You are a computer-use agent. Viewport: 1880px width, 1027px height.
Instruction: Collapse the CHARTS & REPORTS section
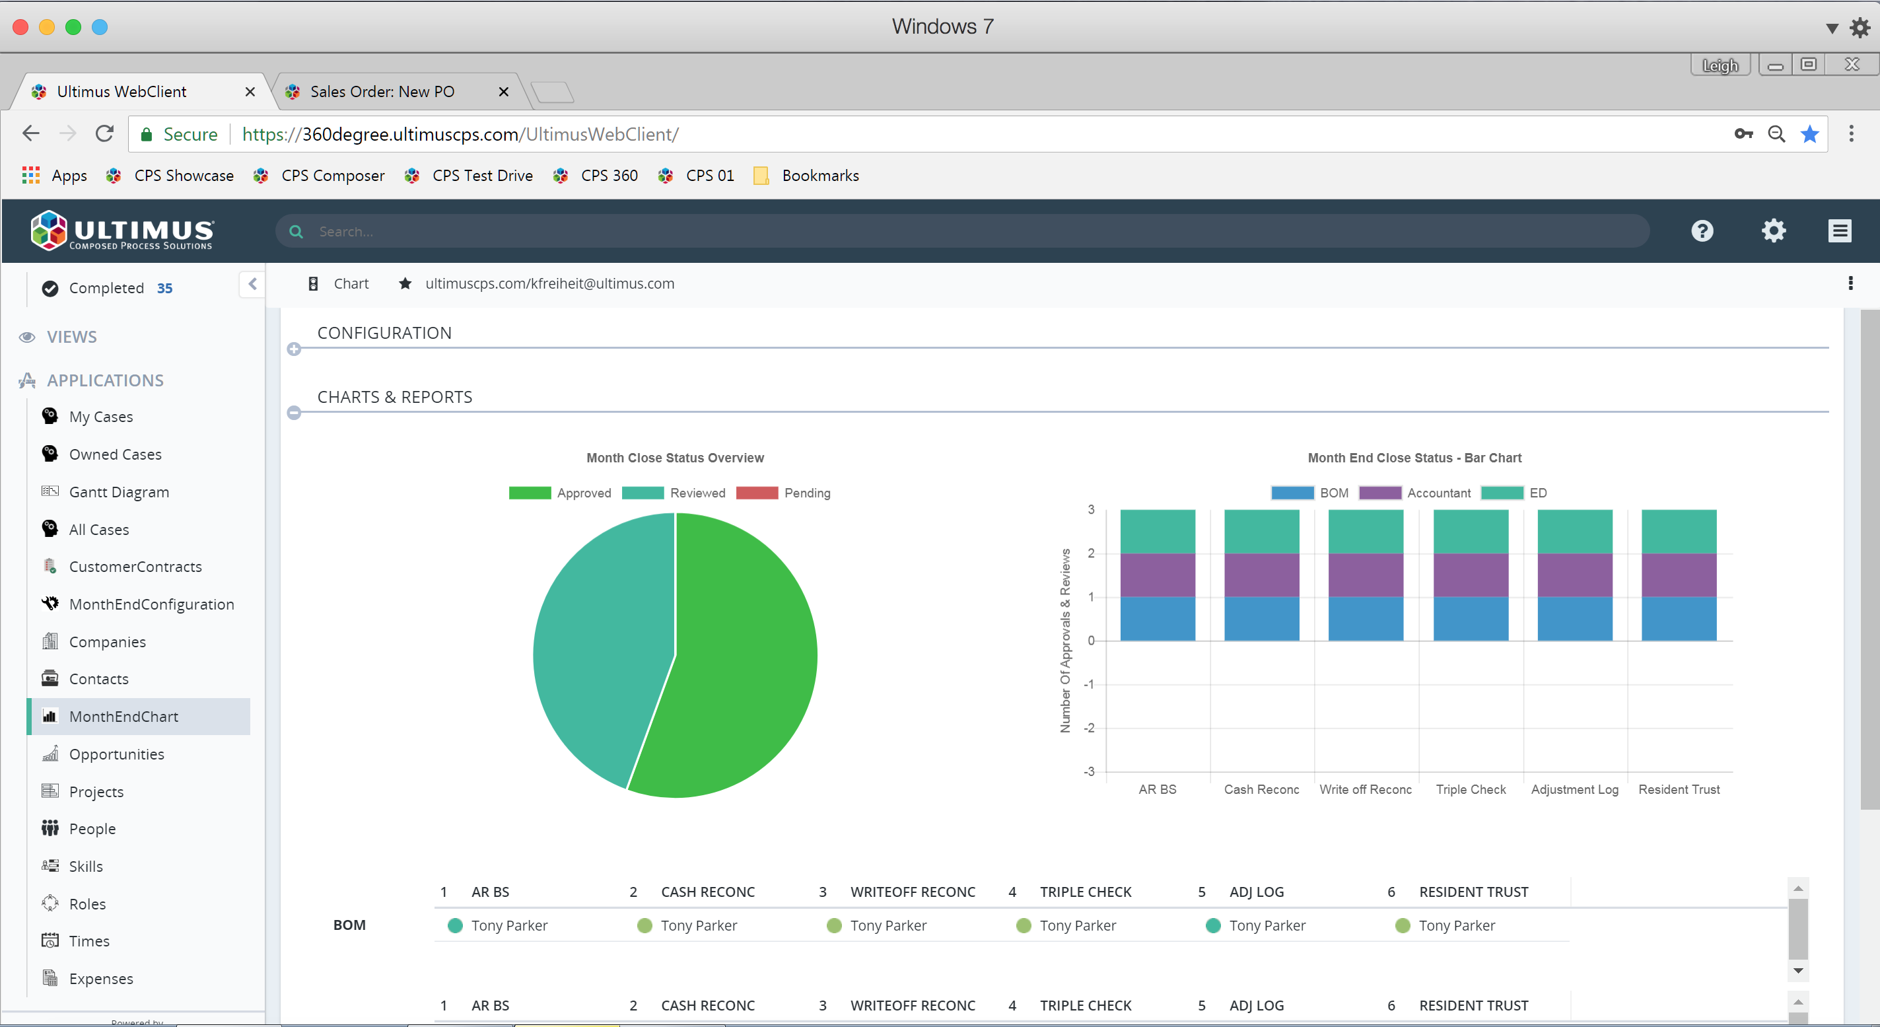click(x=294, y=412)
